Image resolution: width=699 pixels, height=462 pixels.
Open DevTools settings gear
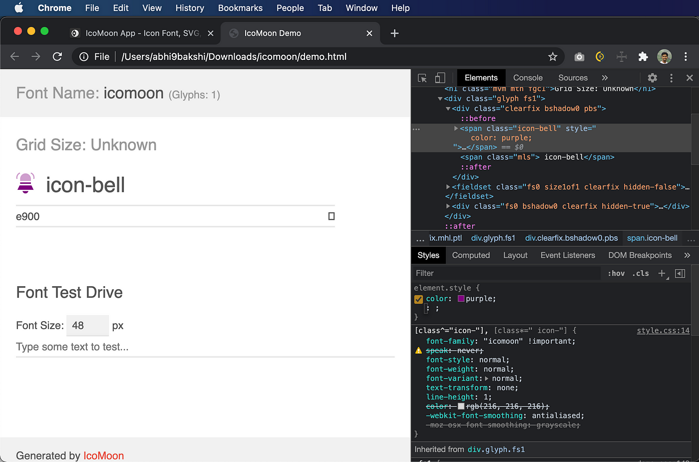[x=652, y=78]
